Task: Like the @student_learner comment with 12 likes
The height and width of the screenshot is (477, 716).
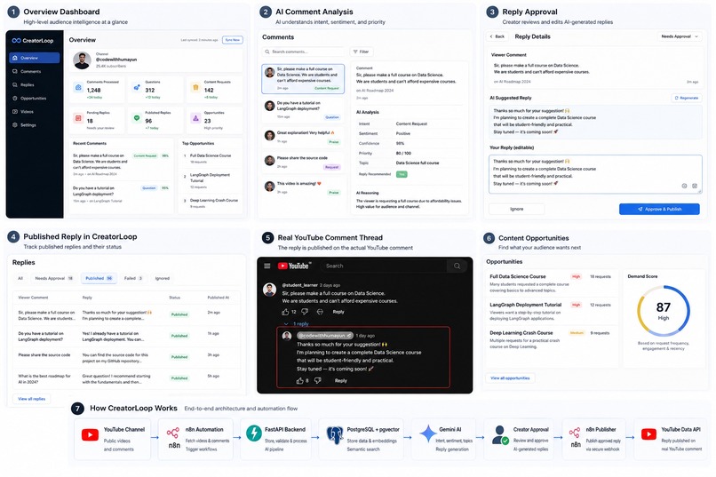Action: pos(285,312)
